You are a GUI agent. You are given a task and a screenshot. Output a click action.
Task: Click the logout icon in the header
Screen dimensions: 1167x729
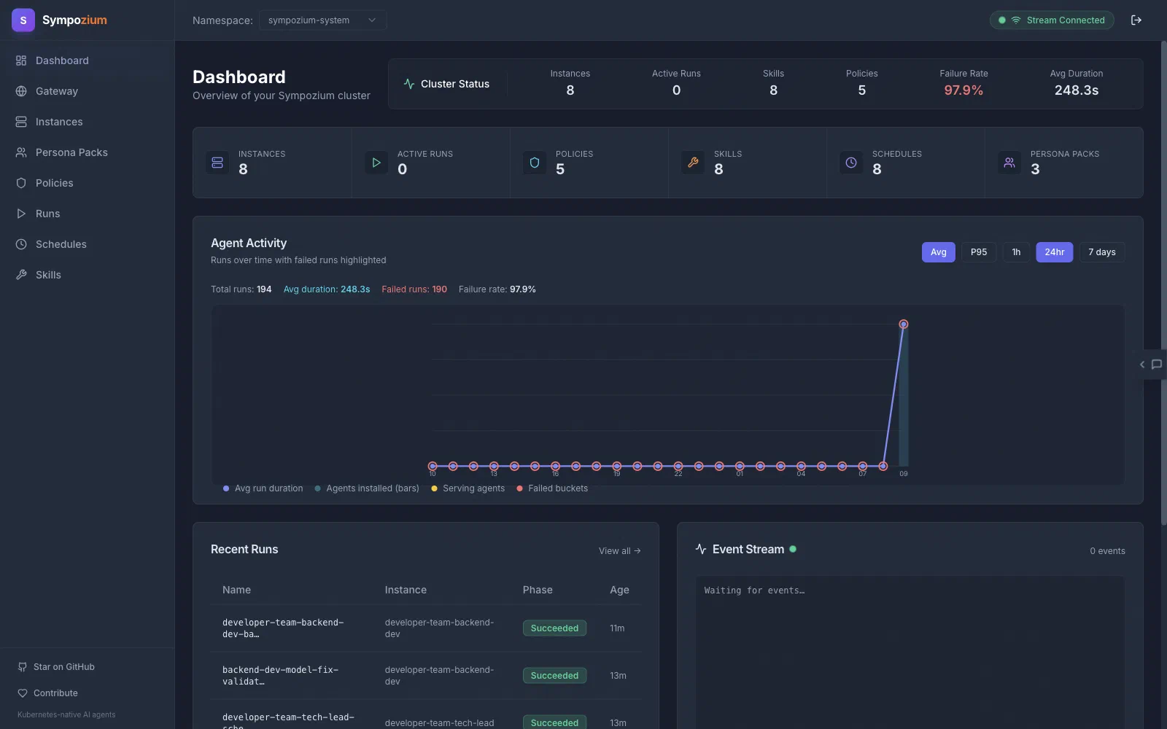point(1136,20)
